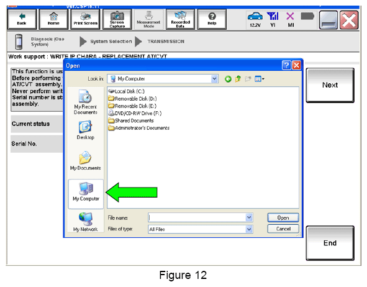Select My Documents in places bar
This screenshot has height=287, width=367.
click(86, 161)
